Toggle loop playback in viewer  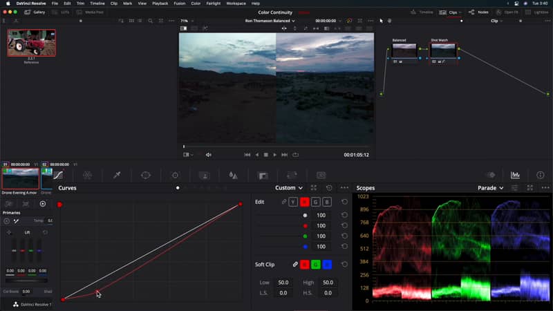coord(295,155)
